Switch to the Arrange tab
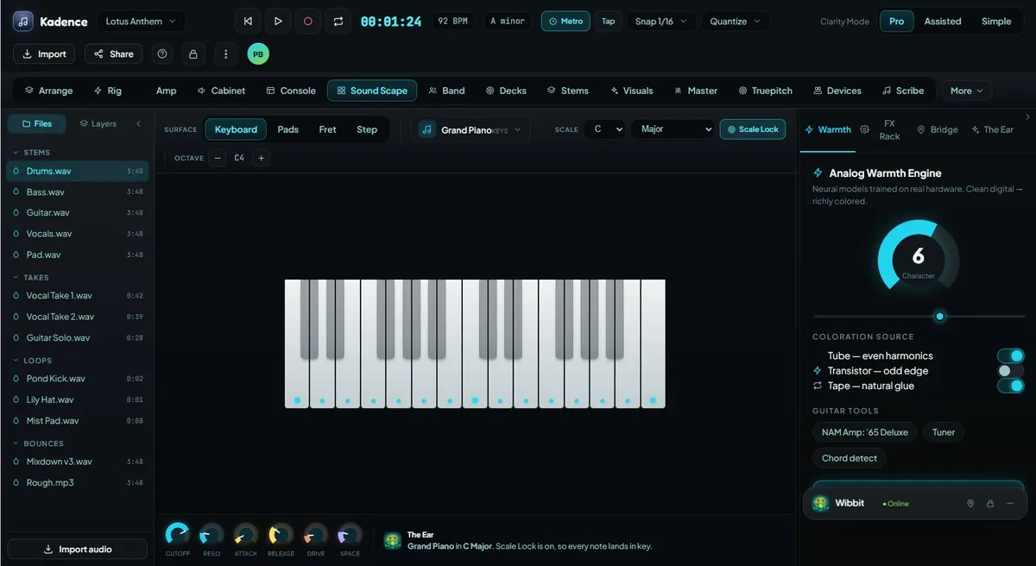 pyautogui.click(x=48, y=91)
